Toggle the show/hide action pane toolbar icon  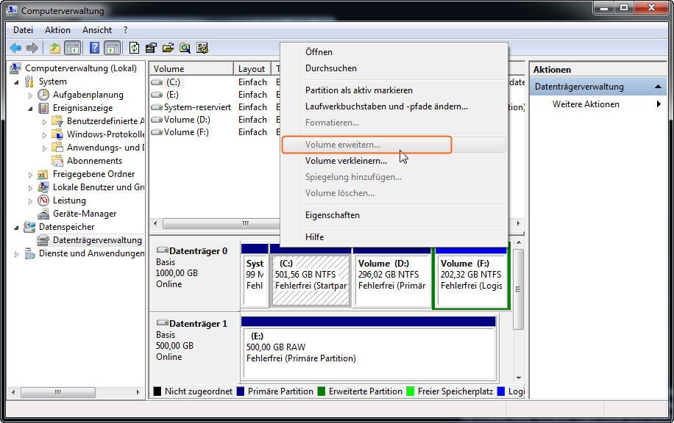[x=113, y=48]
